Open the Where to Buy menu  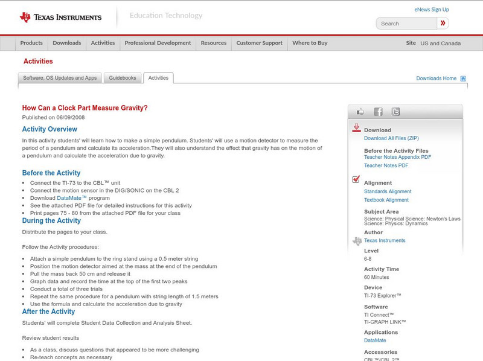310,43
